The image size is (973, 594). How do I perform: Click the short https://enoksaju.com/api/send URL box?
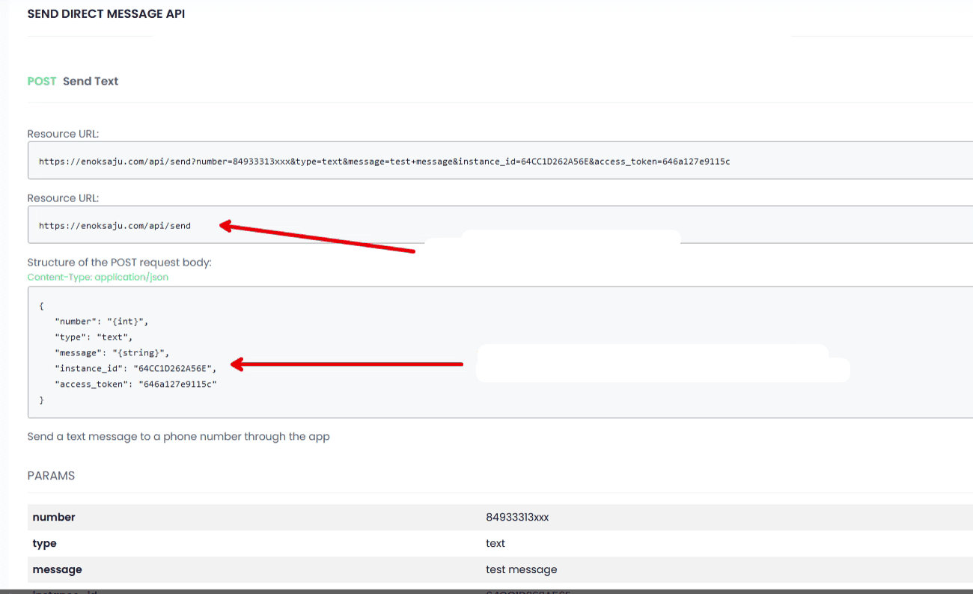pos(115,225)
